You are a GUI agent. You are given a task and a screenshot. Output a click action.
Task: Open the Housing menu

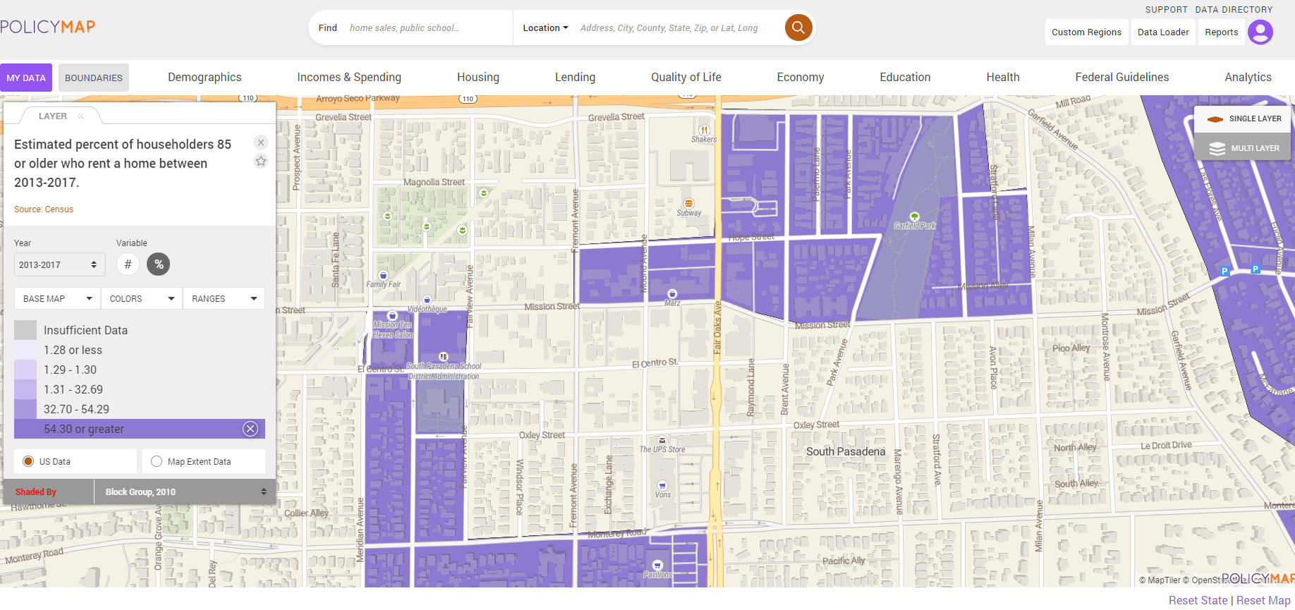click(478, 78)
